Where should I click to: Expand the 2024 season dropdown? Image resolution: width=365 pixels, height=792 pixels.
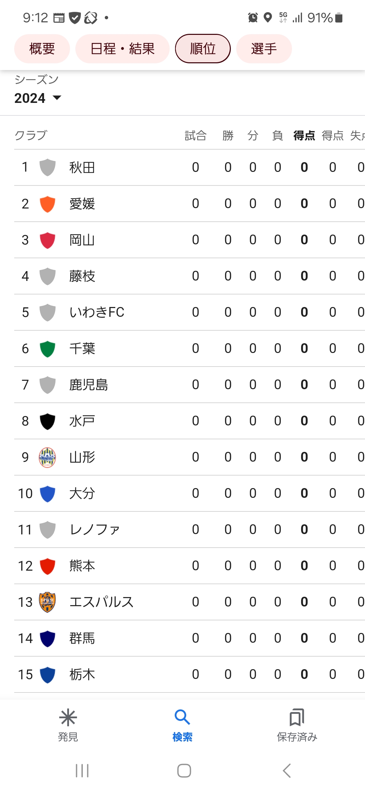[x=38, y=98]
